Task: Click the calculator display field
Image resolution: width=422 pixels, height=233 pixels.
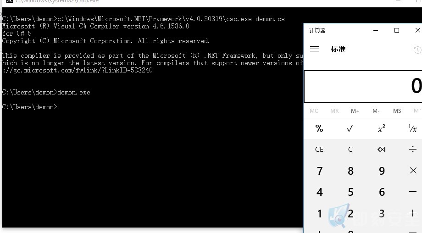Action: pyautogui.click(x=363, y=87)
